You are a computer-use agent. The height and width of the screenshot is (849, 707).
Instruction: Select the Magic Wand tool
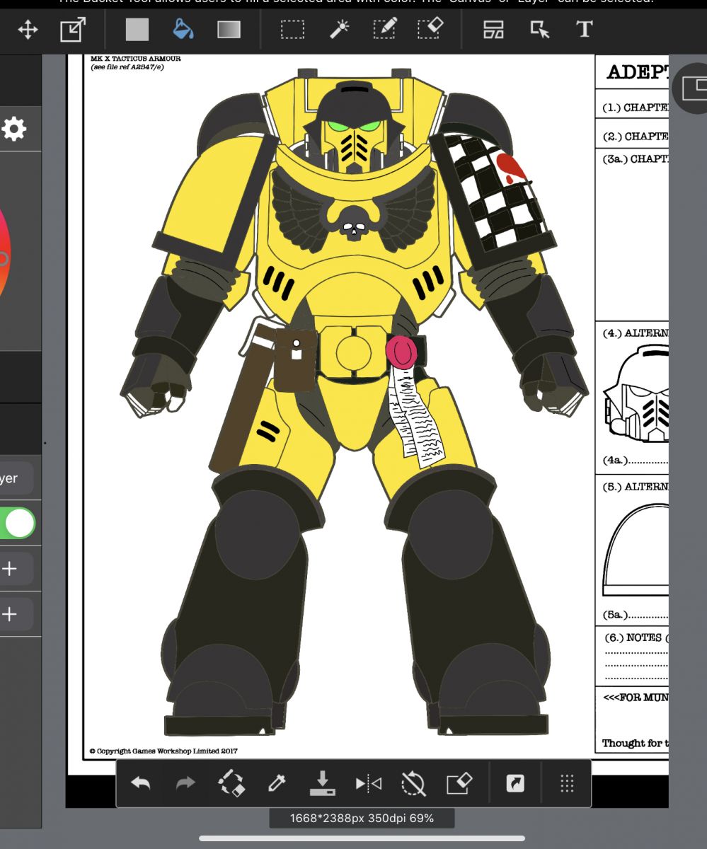click(339, 30)
